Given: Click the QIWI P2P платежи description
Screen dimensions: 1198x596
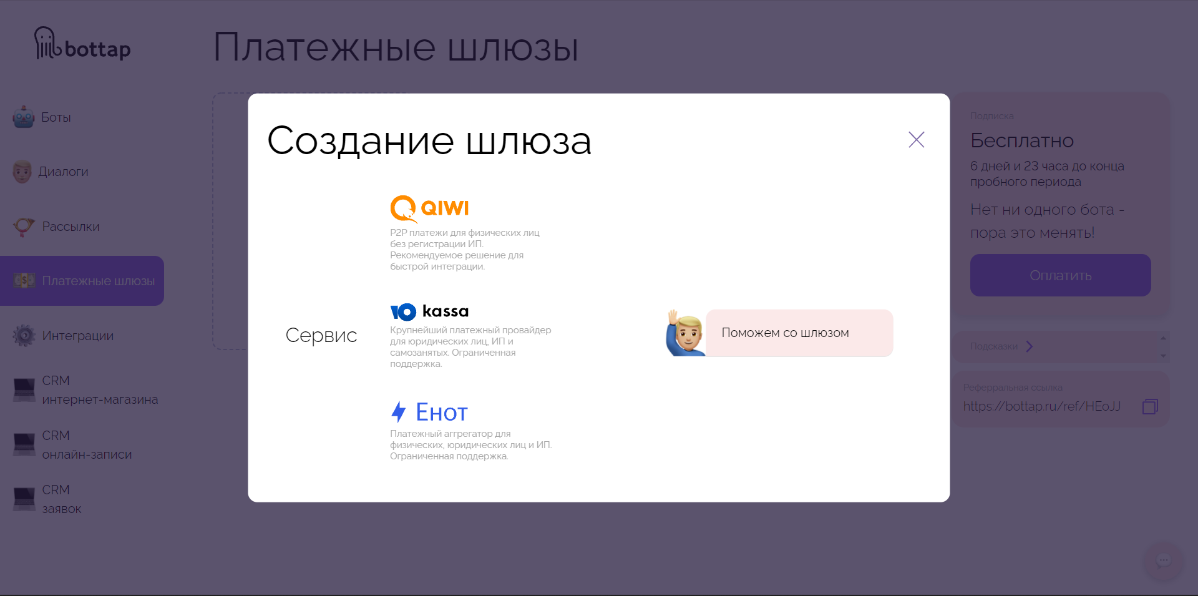Looking at the screenshot, I should point(465,250).
